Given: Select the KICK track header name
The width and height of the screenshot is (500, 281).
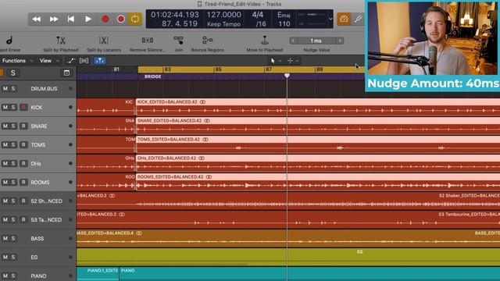Looking at the screenshot, I should click(37, 108).
